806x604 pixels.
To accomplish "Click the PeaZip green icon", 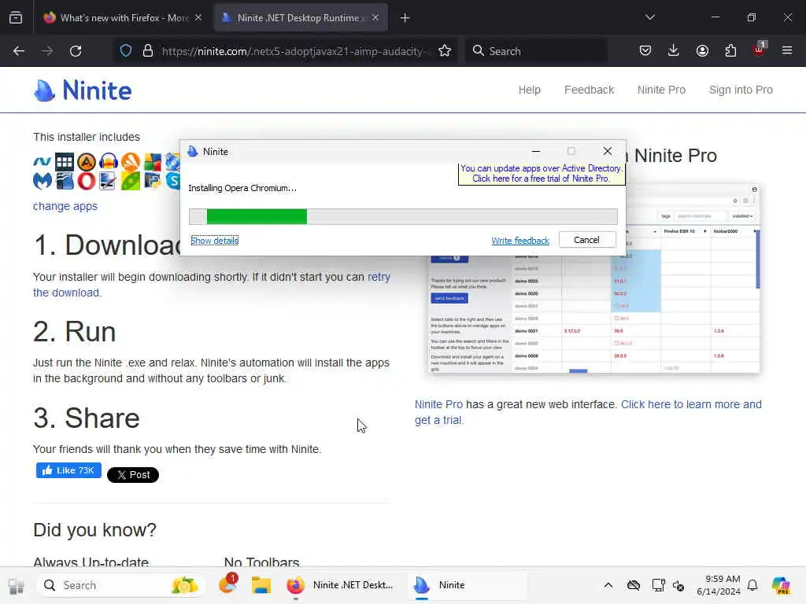I will pyautogui.click(x=131, y=181).
